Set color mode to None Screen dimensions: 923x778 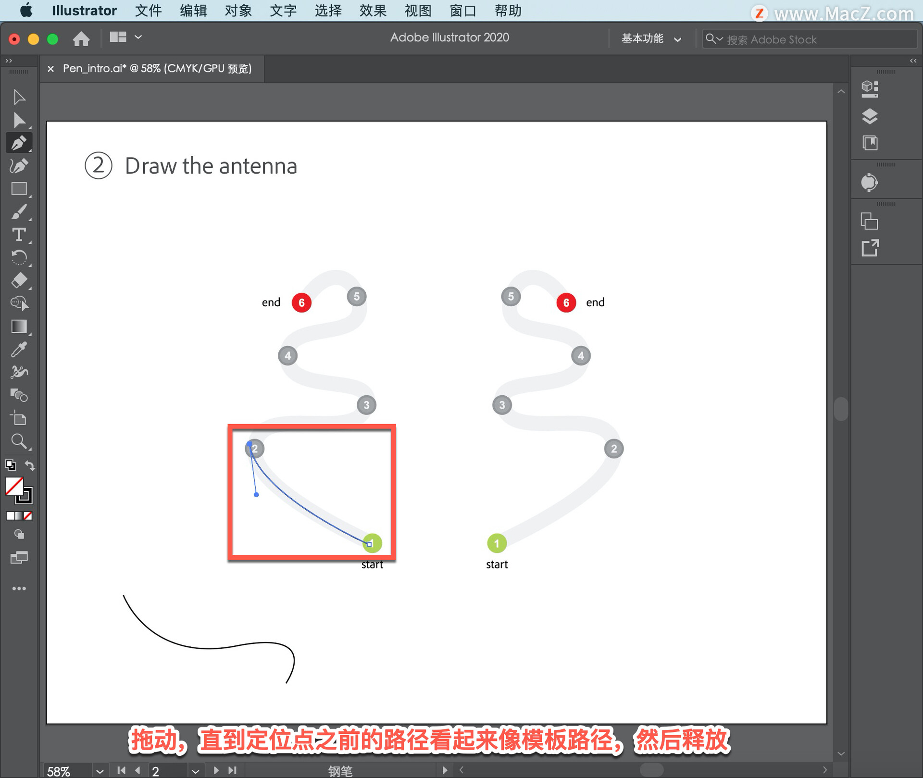(28, 516)
